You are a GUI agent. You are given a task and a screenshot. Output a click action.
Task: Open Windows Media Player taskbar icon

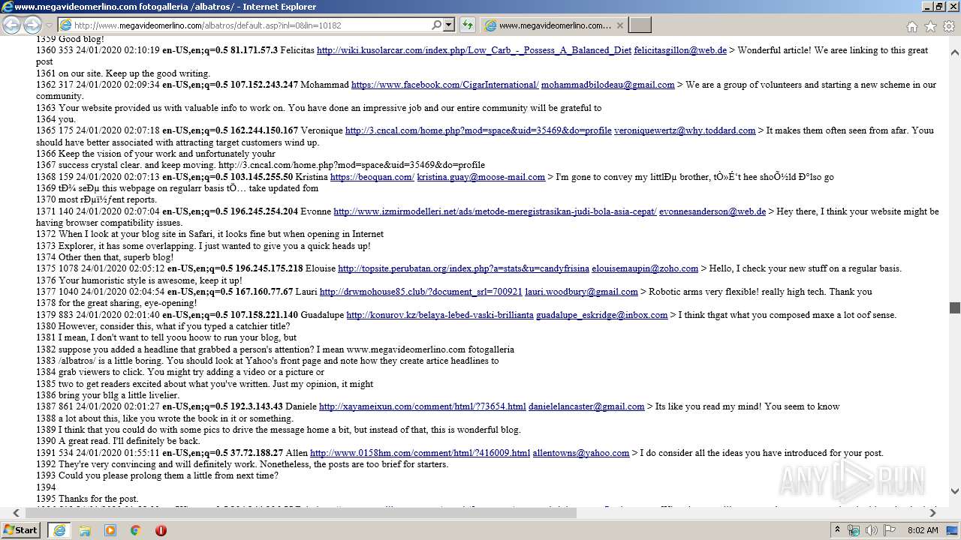coord(110,530)
